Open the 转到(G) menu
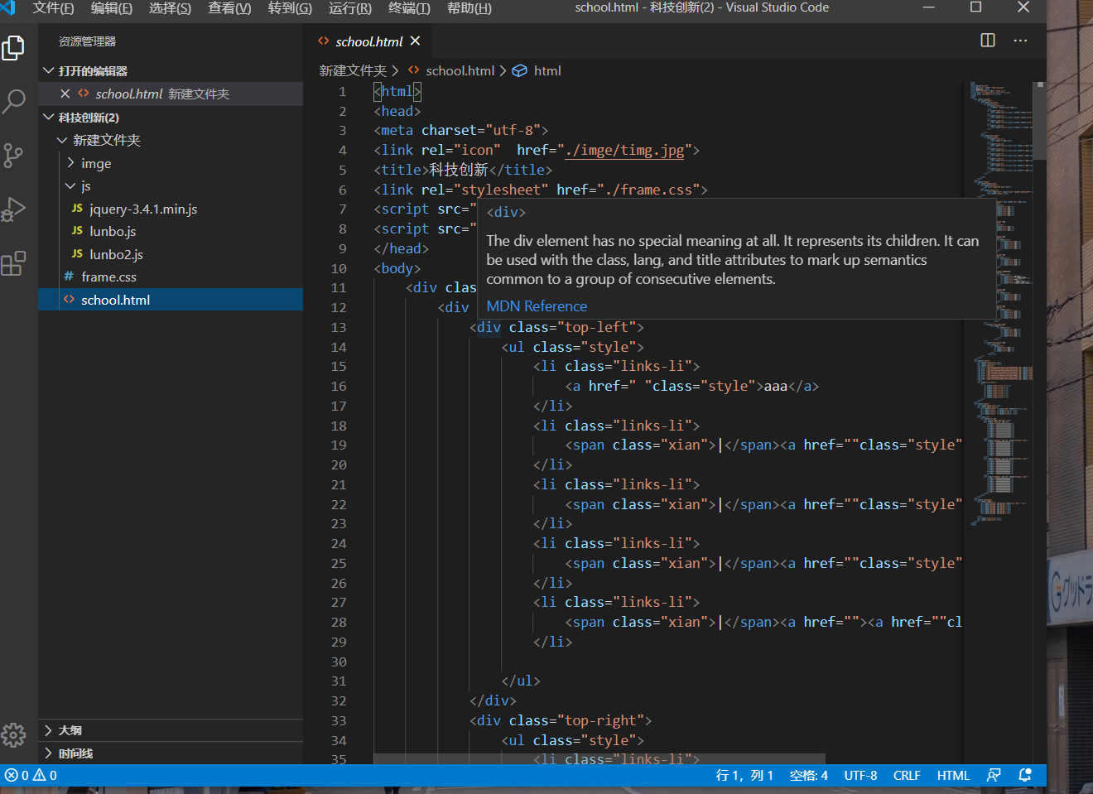 click(x=290, y=8)
